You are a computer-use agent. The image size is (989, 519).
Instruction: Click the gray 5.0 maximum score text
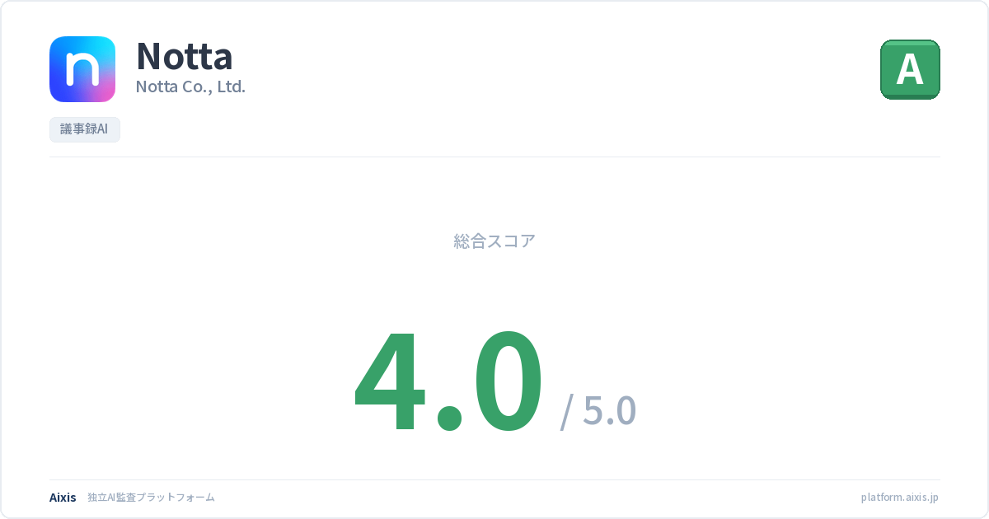pyautogui.click(x=609, y=410)
